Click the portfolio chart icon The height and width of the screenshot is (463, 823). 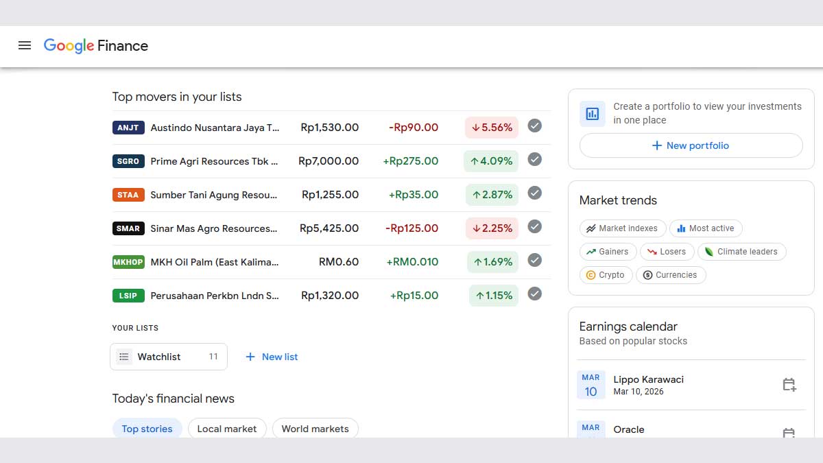[592, 113]
